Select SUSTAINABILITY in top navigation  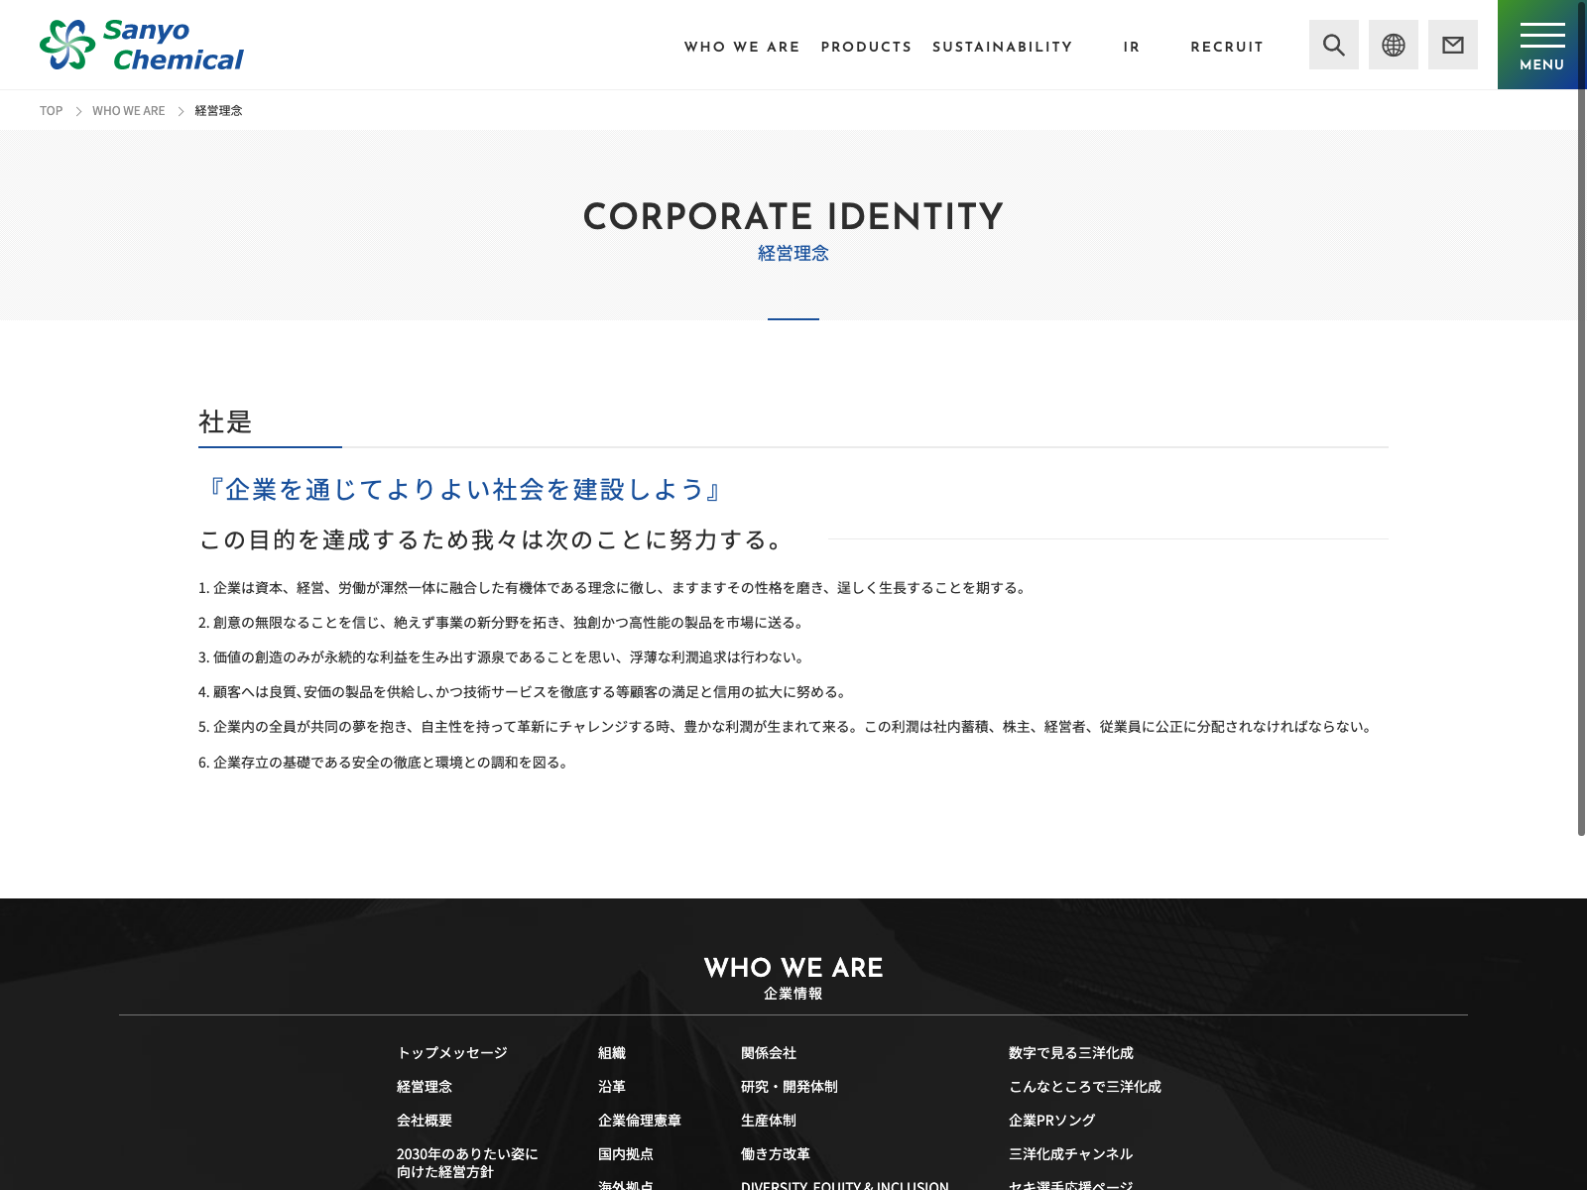[x=1002, y=47]
